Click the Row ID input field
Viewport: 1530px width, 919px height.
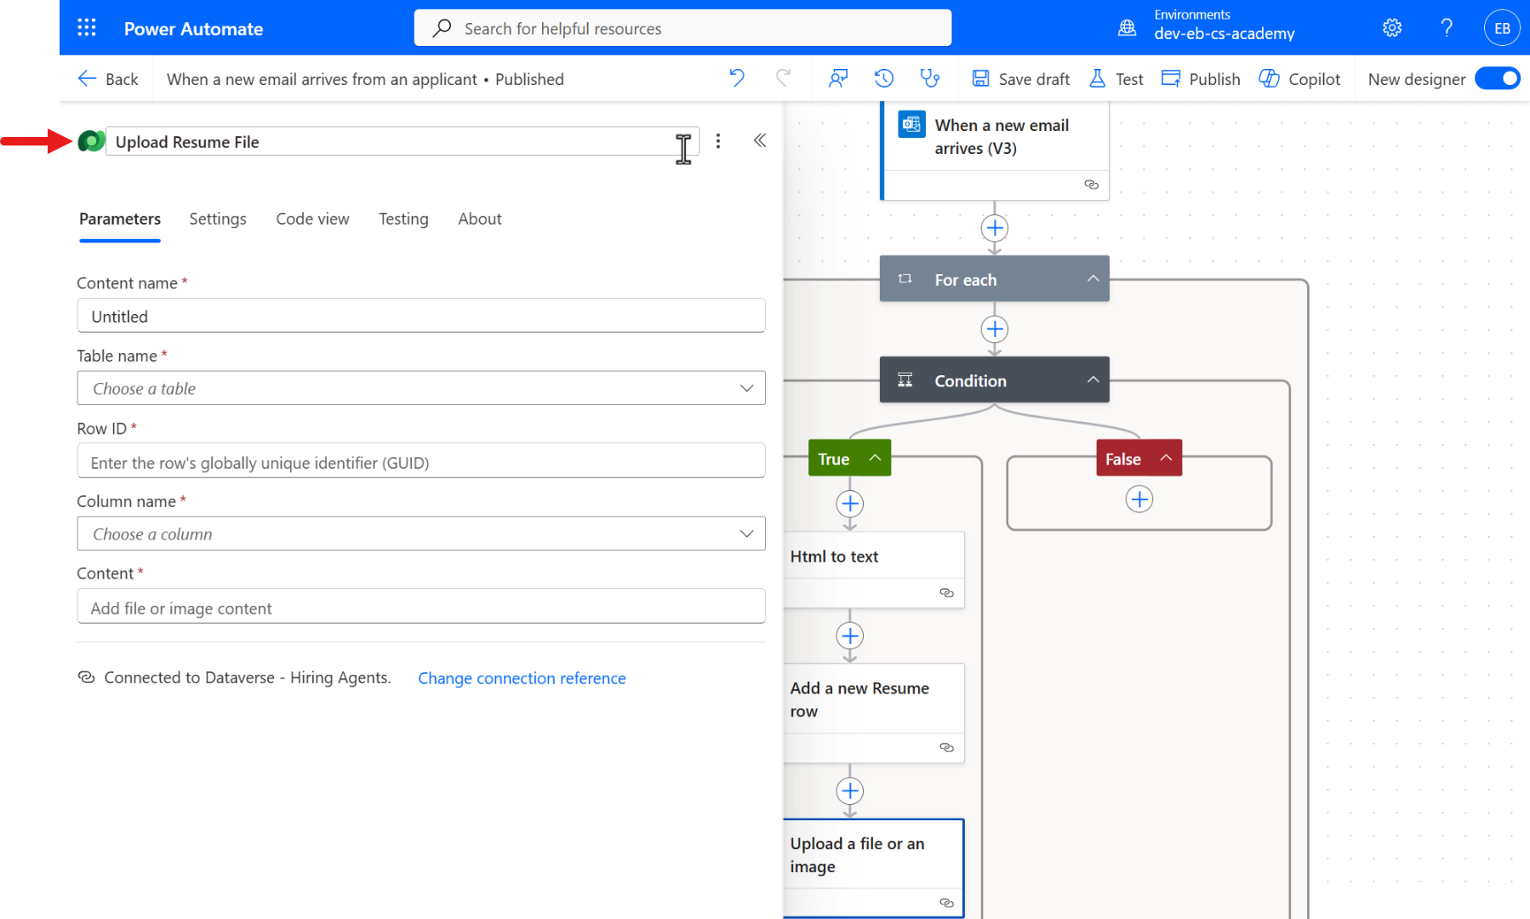pyautogui.click(x=421, y=462)
